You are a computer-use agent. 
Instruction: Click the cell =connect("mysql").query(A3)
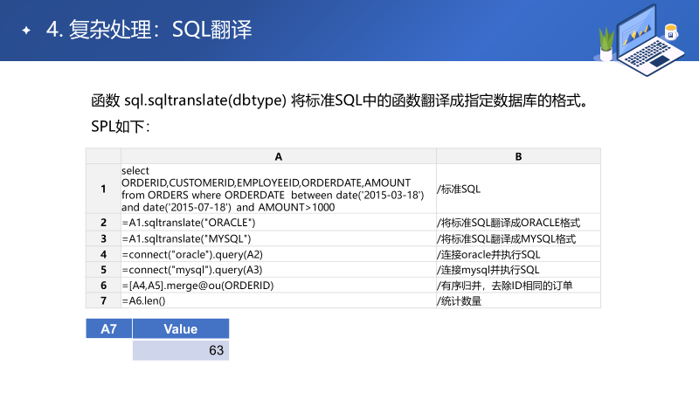278,270
